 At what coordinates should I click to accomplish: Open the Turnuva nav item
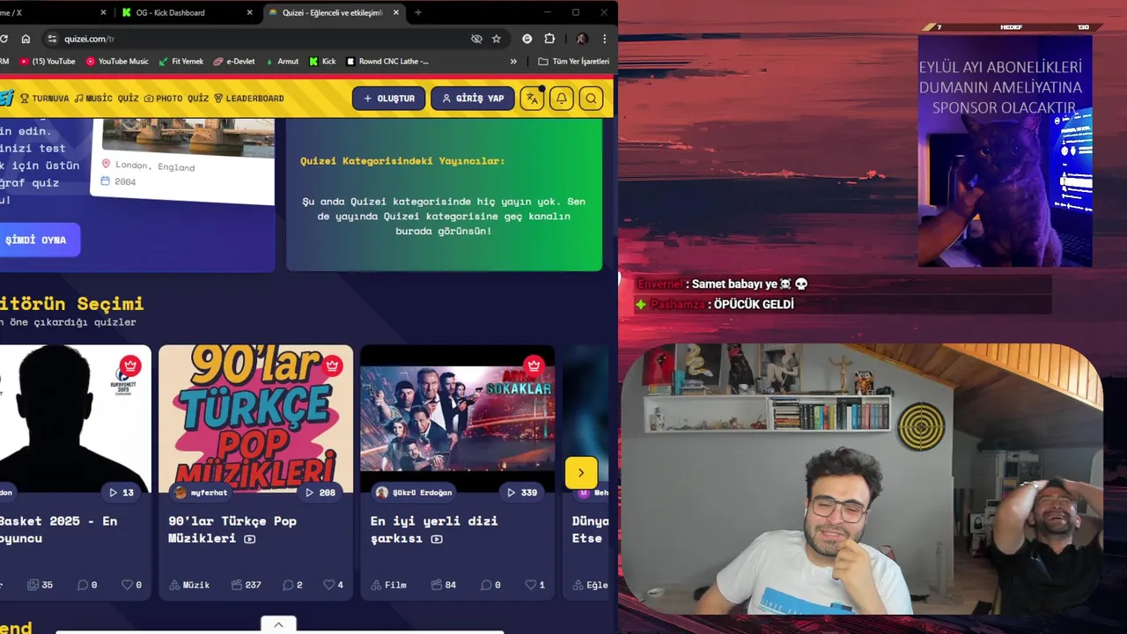point(44,99)
